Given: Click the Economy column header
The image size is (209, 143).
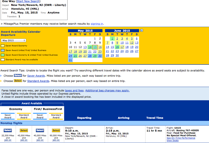Looking at the screenshot, I should (16, 109).
